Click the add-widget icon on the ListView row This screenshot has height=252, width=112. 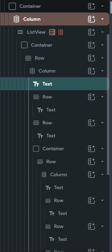[x=91, y=32]
